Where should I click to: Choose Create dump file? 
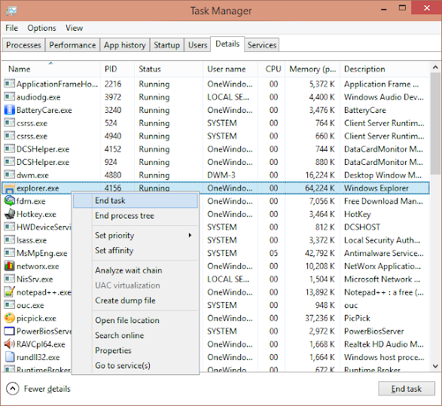(136, 301)
